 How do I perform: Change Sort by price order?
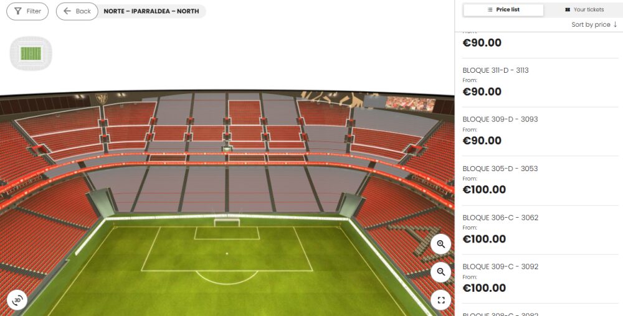(x=594, y=25)
